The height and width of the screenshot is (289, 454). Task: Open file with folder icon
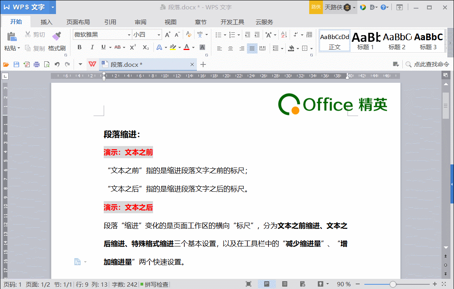pyautogui.click(x=6, y=64)
